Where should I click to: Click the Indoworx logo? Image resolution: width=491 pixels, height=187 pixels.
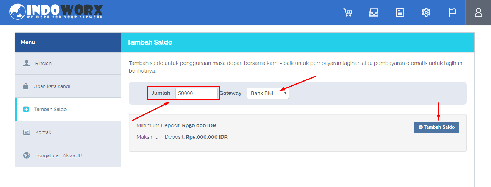pos(56,11)
